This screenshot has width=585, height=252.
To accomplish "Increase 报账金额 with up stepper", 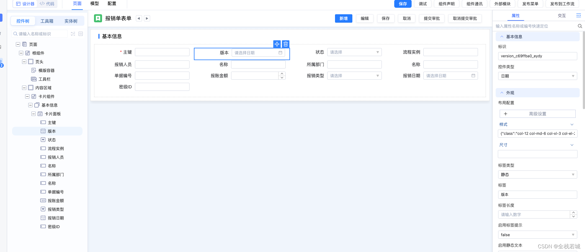I will pos(282,74).
